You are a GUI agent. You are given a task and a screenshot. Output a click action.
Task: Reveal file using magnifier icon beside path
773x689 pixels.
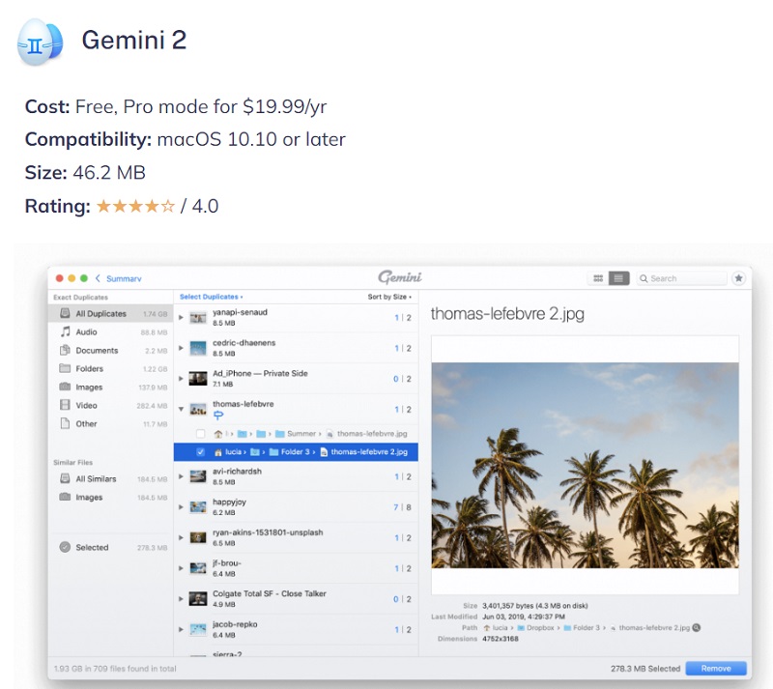click(x=697, y=627)
